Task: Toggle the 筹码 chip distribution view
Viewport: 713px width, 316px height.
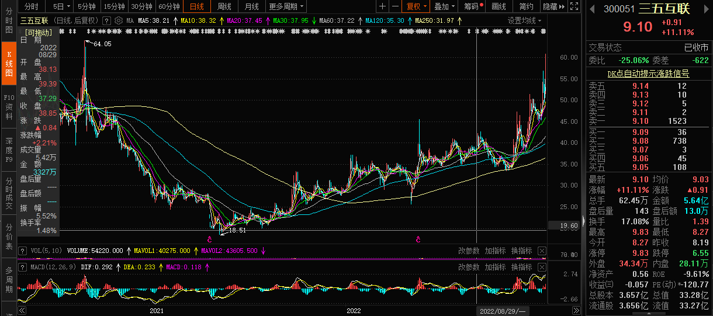Action: tap(472, 6)
